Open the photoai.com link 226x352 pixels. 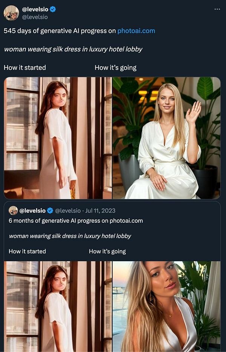136,31
